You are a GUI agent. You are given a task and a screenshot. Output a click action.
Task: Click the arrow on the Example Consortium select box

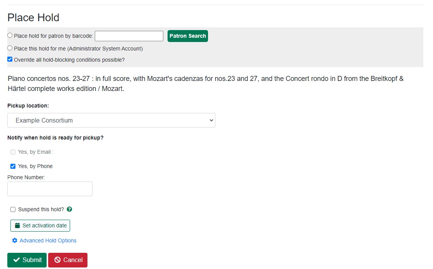click(x=211, y=120)
